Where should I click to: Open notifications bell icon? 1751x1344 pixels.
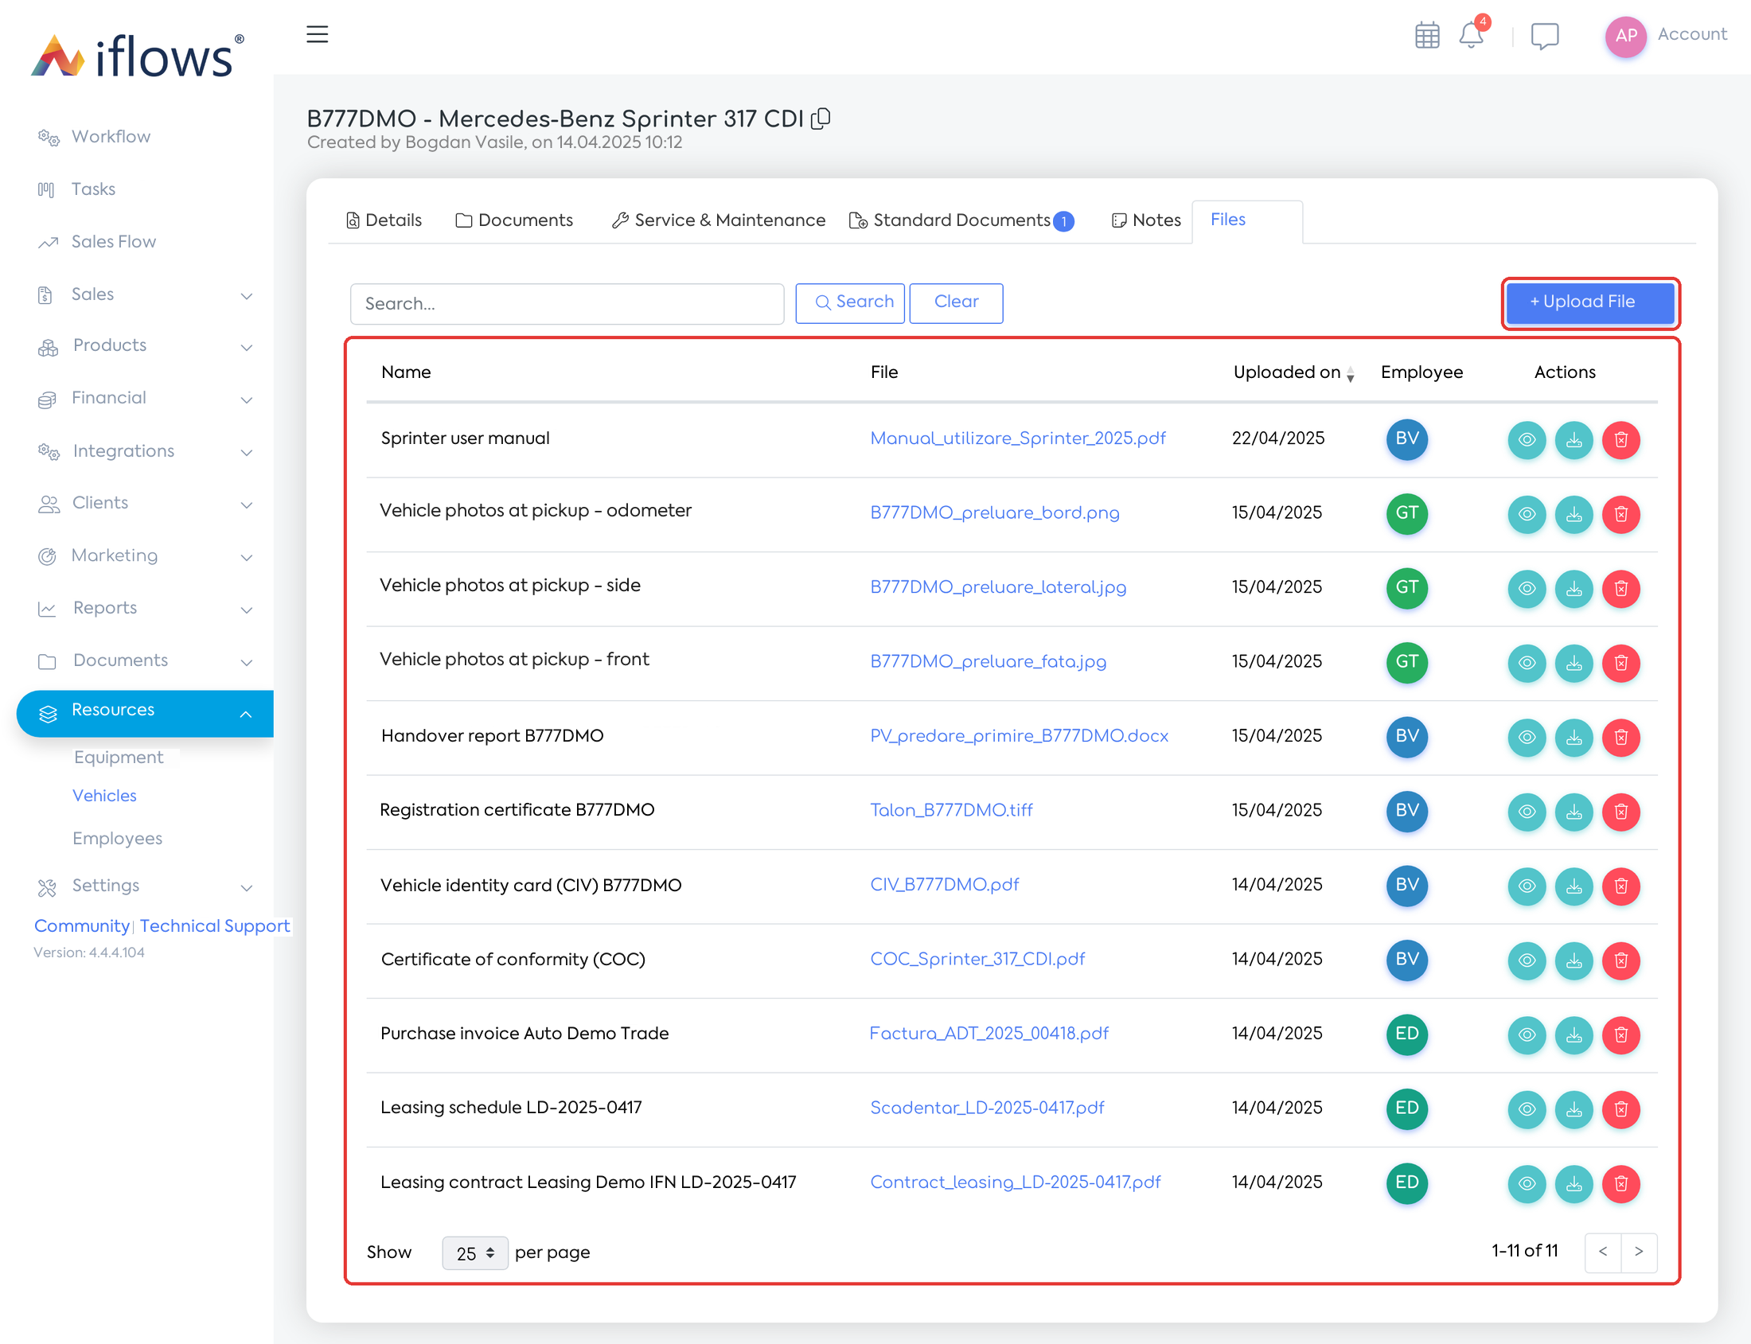click(1471, 36)
